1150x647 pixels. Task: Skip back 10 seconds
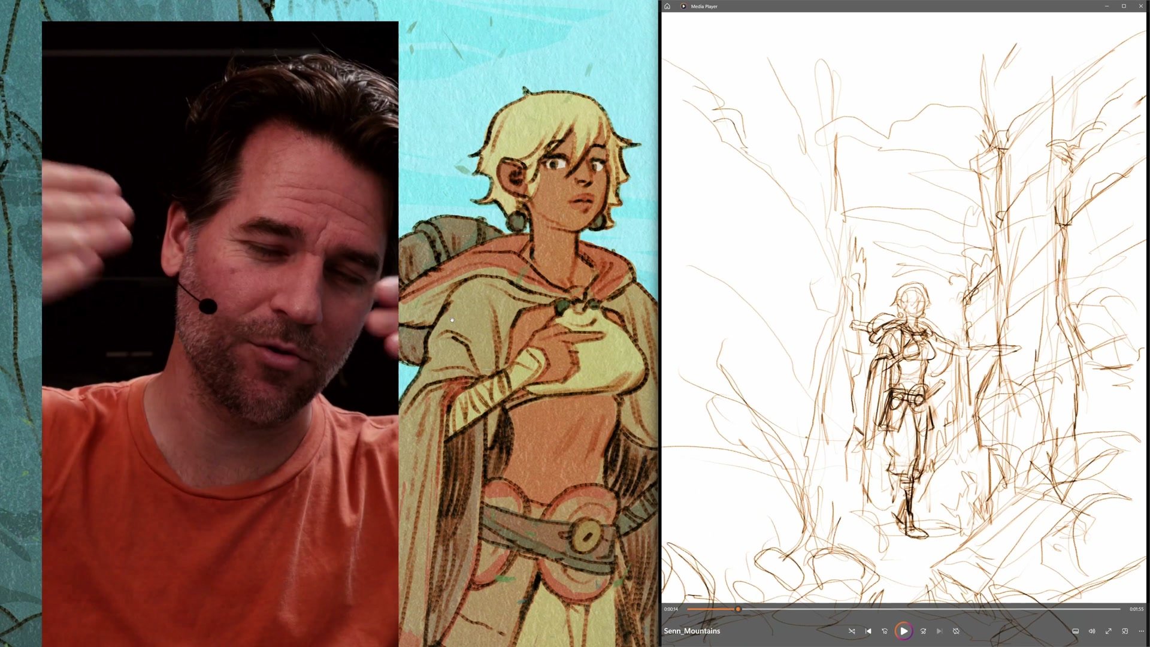pos(885,631)
